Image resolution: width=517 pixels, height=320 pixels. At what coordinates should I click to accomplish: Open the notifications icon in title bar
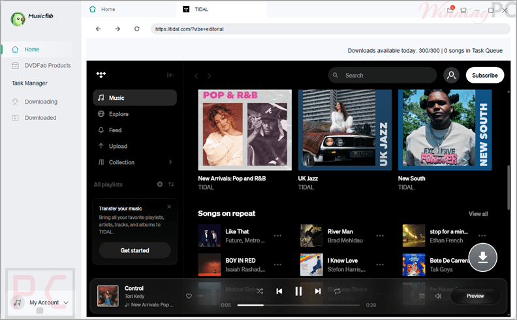450,10
